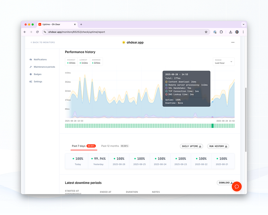Image resolution: width=268 pixels, height=215 pixels.
Task: Download the Daily Uptime report
Action: coord(191,146)
